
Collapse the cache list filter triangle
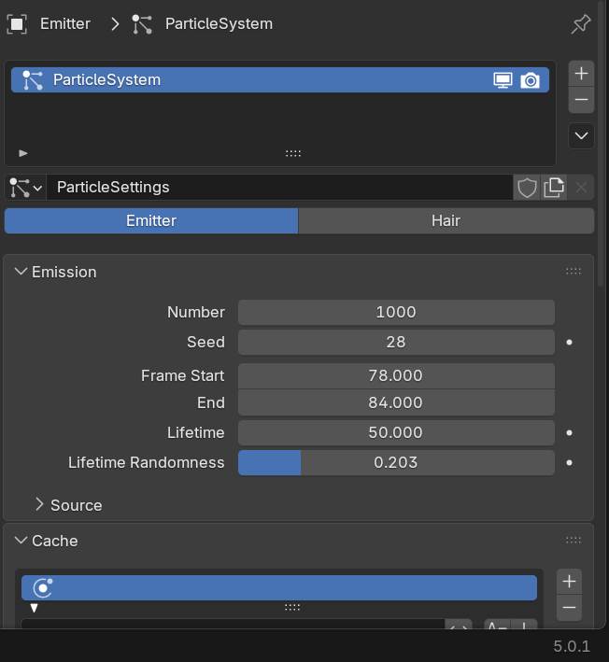click(35, 608)
